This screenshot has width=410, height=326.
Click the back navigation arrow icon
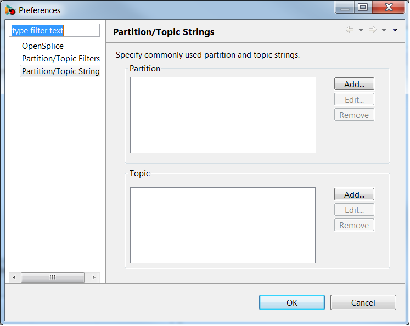(x=350, y=30)
